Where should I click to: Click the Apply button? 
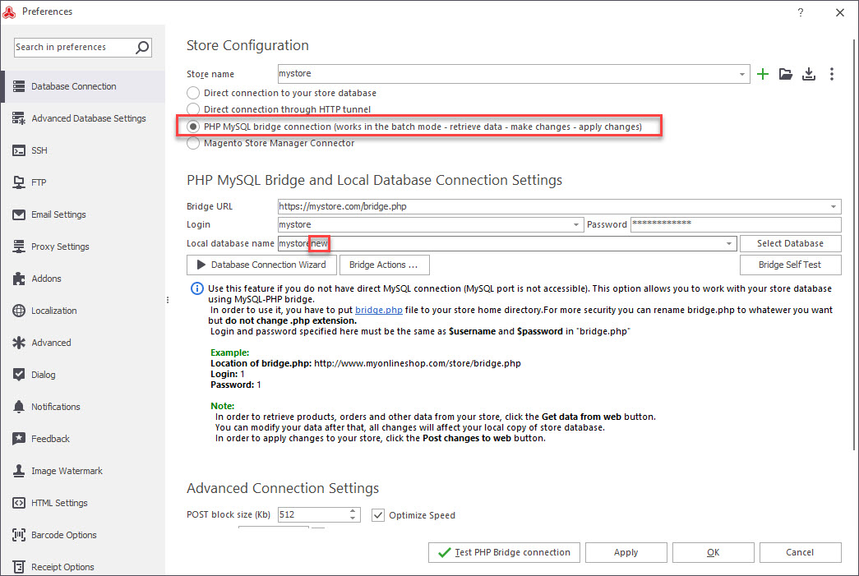point(626,552)
